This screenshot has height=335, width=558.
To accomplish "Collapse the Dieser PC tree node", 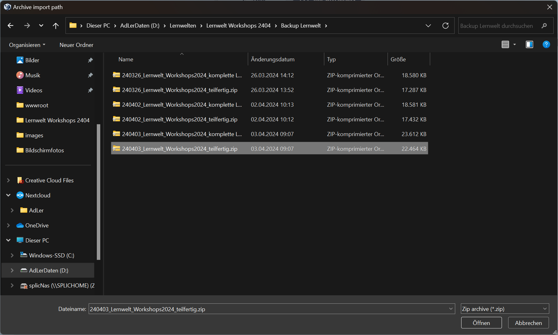I will coord(8,241).
